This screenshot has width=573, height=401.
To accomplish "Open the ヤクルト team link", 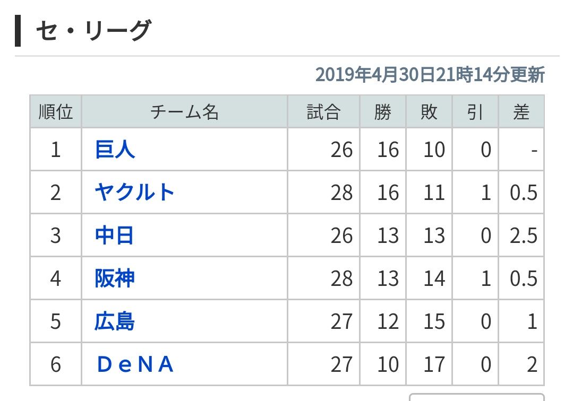I will point(135,193).
